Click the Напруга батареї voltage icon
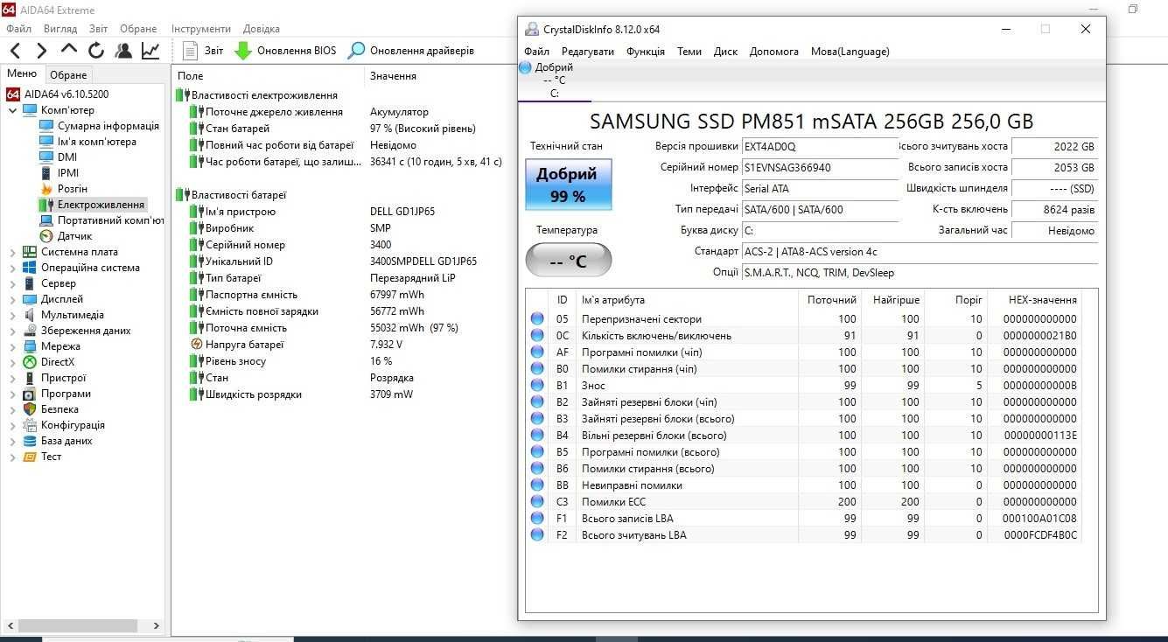Screen dimensions: 1168x642 [198, 345]
